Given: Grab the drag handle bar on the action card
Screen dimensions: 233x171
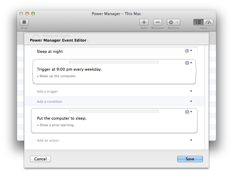Looking at the screenshot, I should 114,111.
